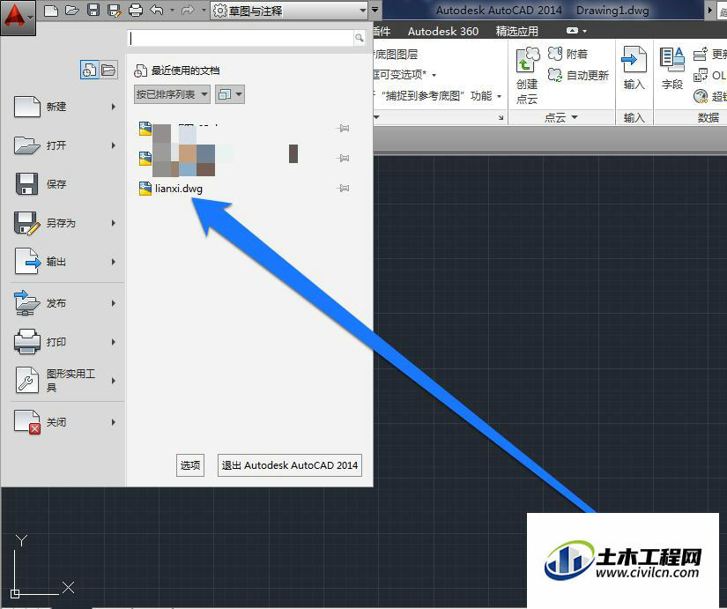Click the search magnifier icon
The image size is (727, 609).
click(x=360, y=38)
